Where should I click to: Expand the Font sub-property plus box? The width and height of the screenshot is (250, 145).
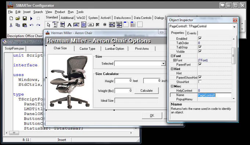pyautogui.click(x=174, y=60)
